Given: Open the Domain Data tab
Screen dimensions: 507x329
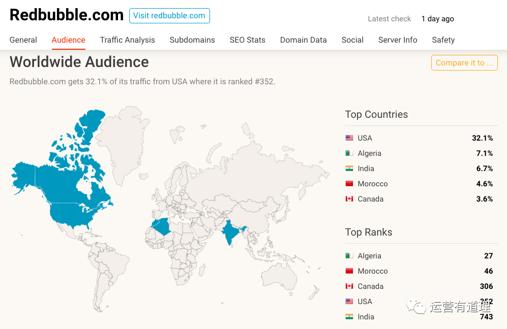Looking at the screenshot, I should (x=303, y=40).
